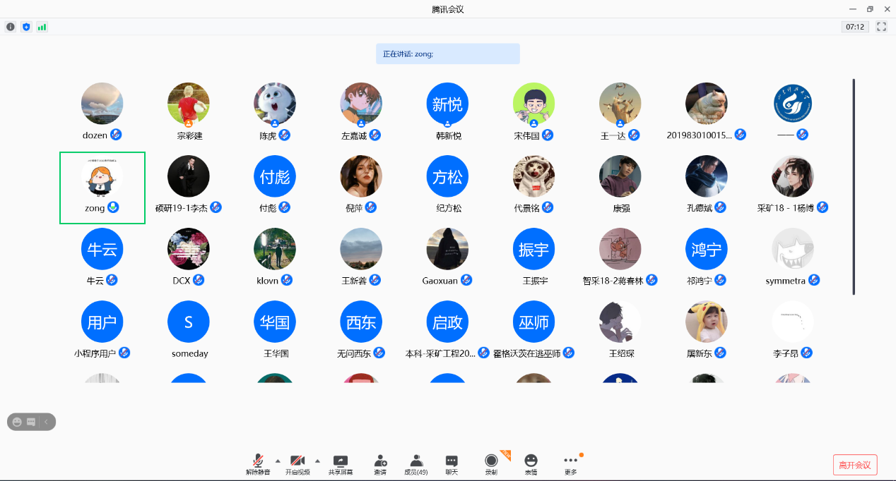Click the participant grid vertical scrollbar
Screen dimensions: 896x481
(854, 187)
